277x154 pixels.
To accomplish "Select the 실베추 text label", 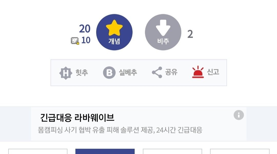I will point(128,72).
